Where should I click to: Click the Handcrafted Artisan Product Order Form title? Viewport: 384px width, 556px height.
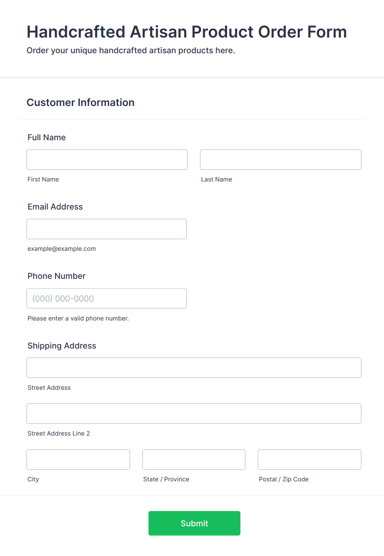tap(187, 32)
